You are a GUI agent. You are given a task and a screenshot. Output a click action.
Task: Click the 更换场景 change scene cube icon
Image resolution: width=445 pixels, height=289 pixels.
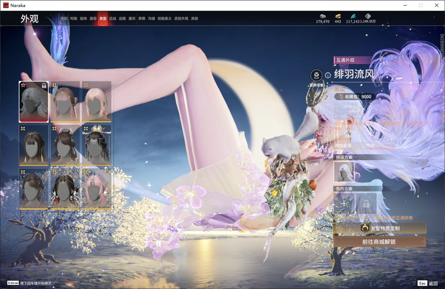click(316, 76)
